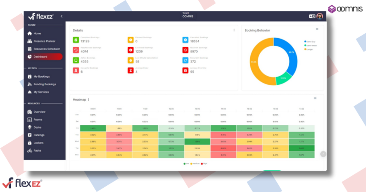Open the Racks bicycle icon
This screenshot has height=192, width=366.
[x=30, y=150]
